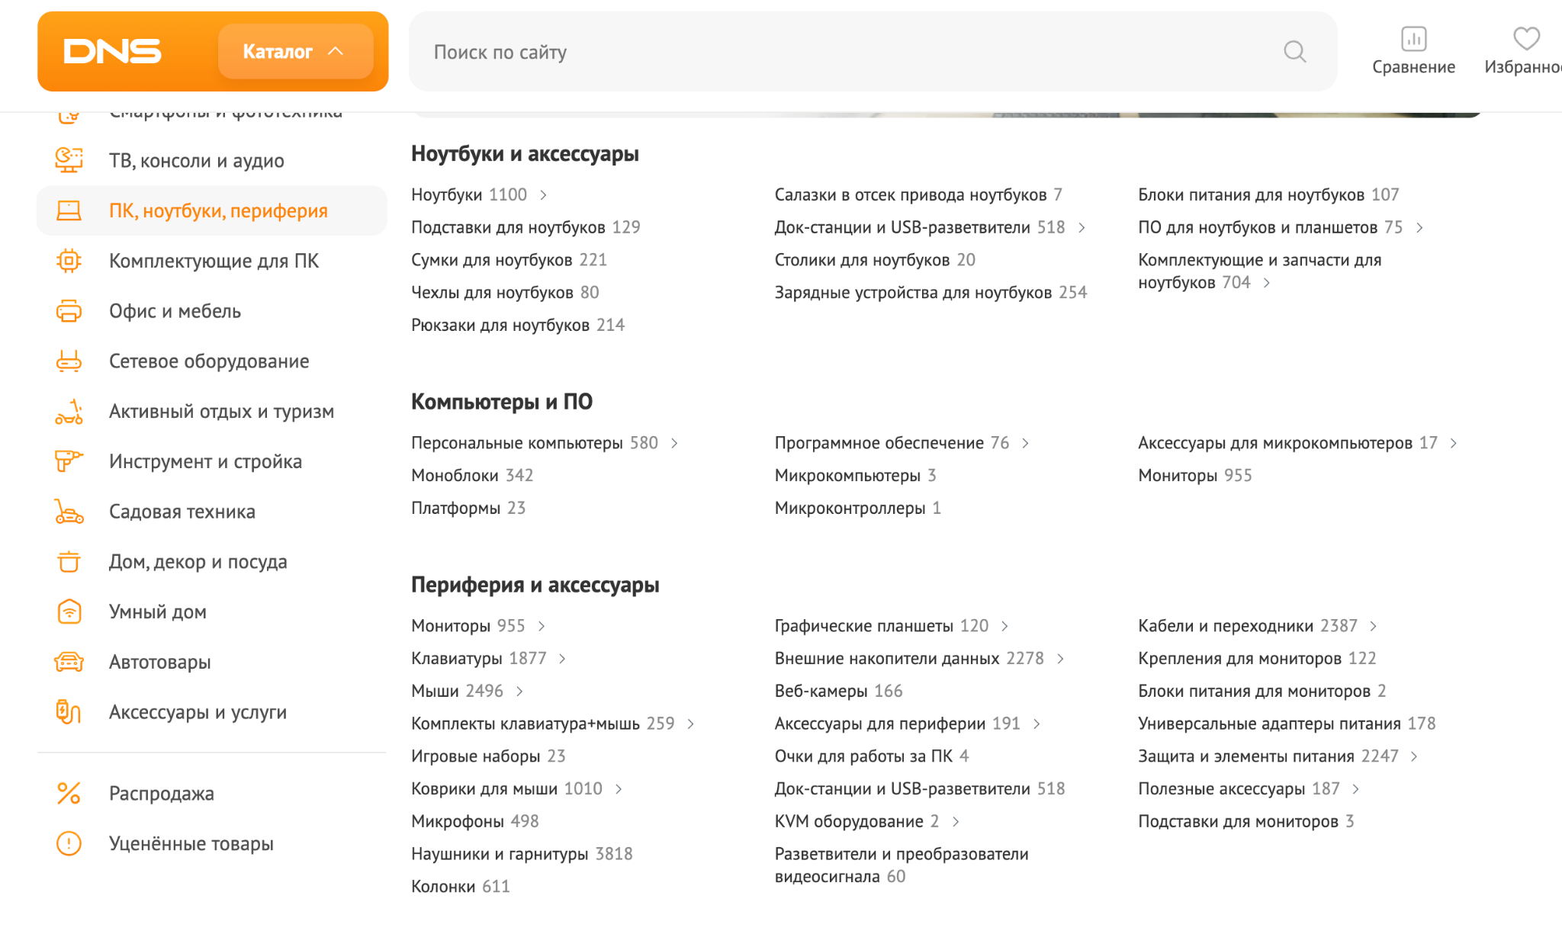This screenshot has width=1562, height=934.
Task: Click the ТВ, консоли и аудио icon
Action: [x=69, y=160]
